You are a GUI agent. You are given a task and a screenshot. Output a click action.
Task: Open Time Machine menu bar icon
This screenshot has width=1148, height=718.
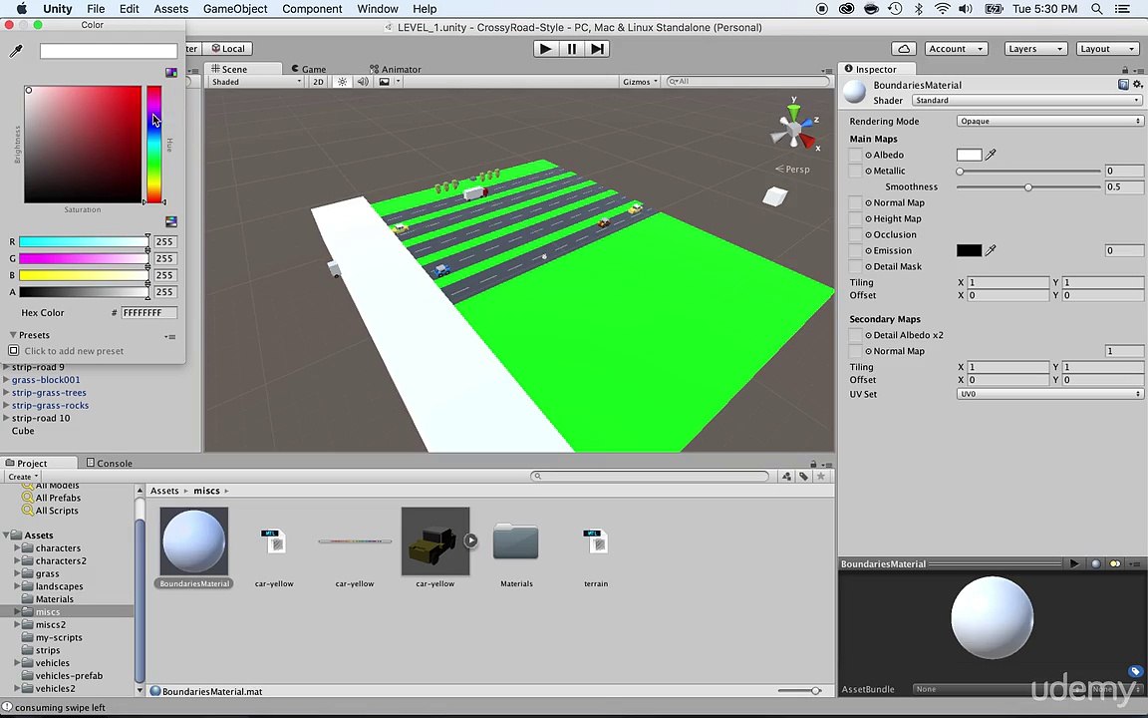pyautogui.click(x=895, y=9)
